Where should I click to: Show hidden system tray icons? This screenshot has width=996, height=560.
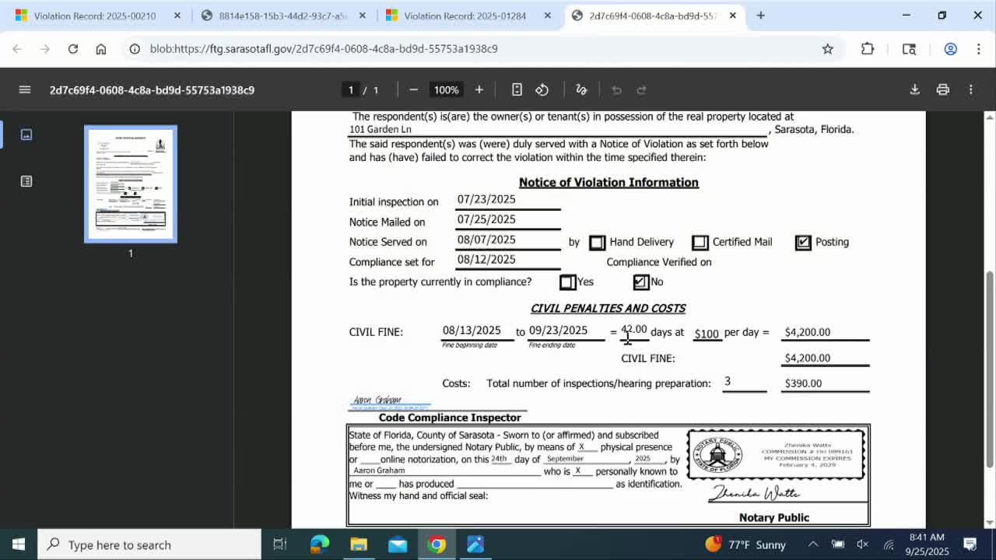812,544
